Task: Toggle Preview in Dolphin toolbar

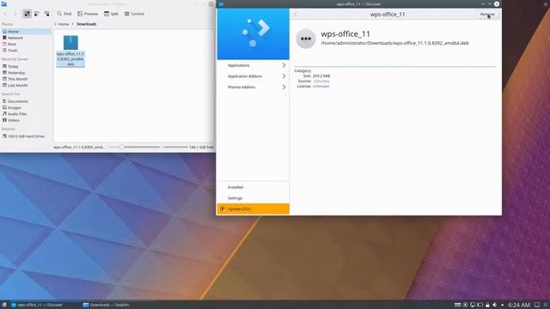Action: (88, 14)
